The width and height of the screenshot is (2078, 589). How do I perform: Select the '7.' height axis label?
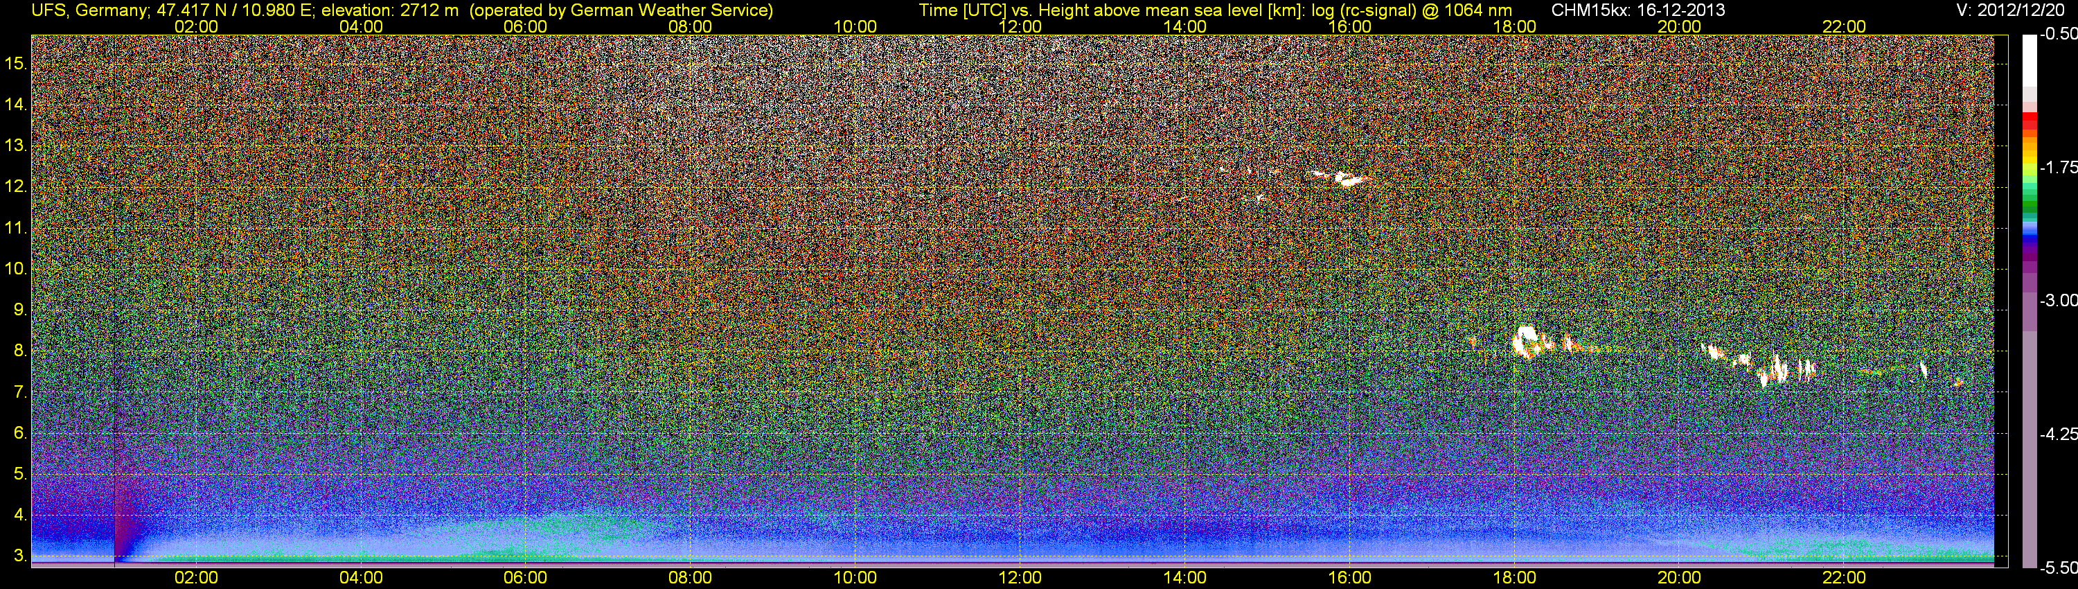(20, 392)
